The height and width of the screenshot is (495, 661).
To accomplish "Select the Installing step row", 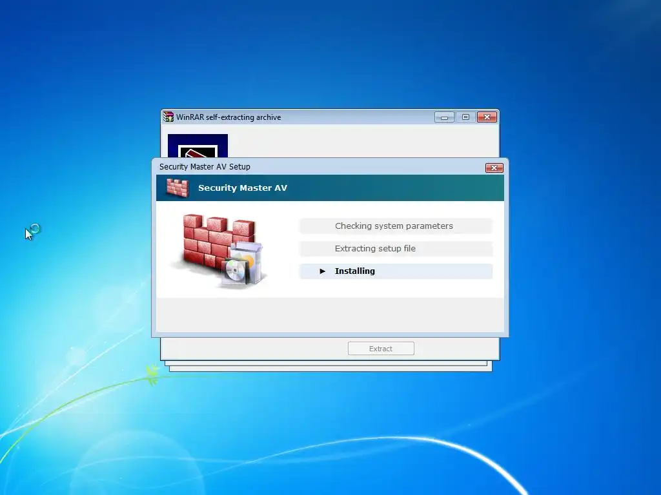I will pos(396,271).
